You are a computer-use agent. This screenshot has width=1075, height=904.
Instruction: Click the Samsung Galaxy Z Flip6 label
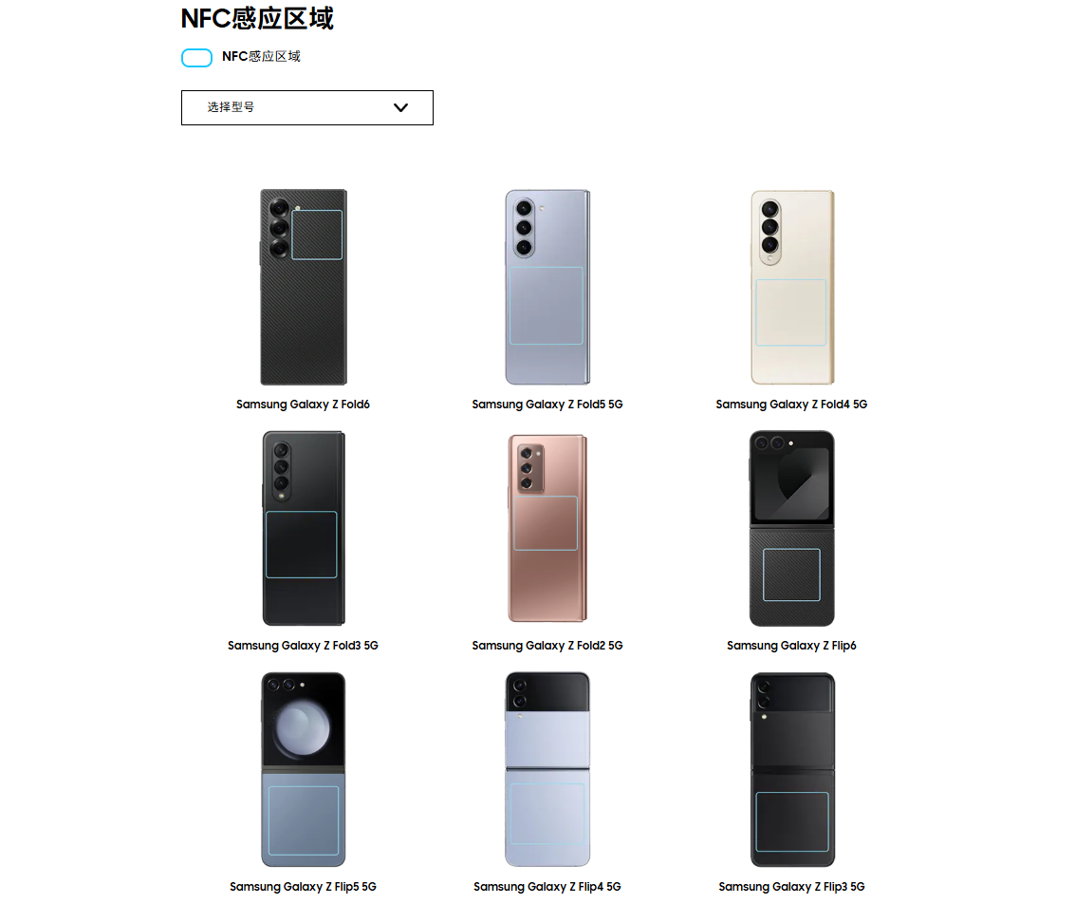click(791, 646)
